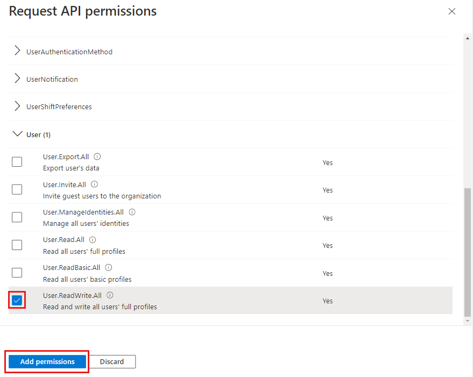Tick the User.Read.All checkbox
The image size is (473, 377).
[x=17, y=245]
